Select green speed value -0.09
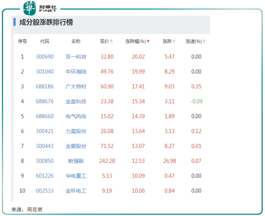This screenshot has width=265, height=216. click(x=196, y=101)
